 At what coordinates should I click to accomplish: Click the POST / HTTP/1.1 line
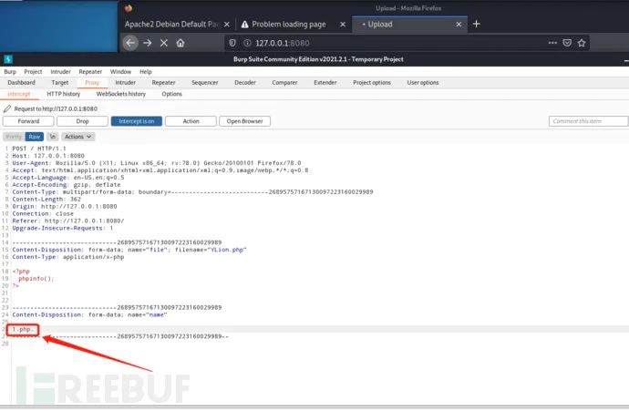(39, 149)
